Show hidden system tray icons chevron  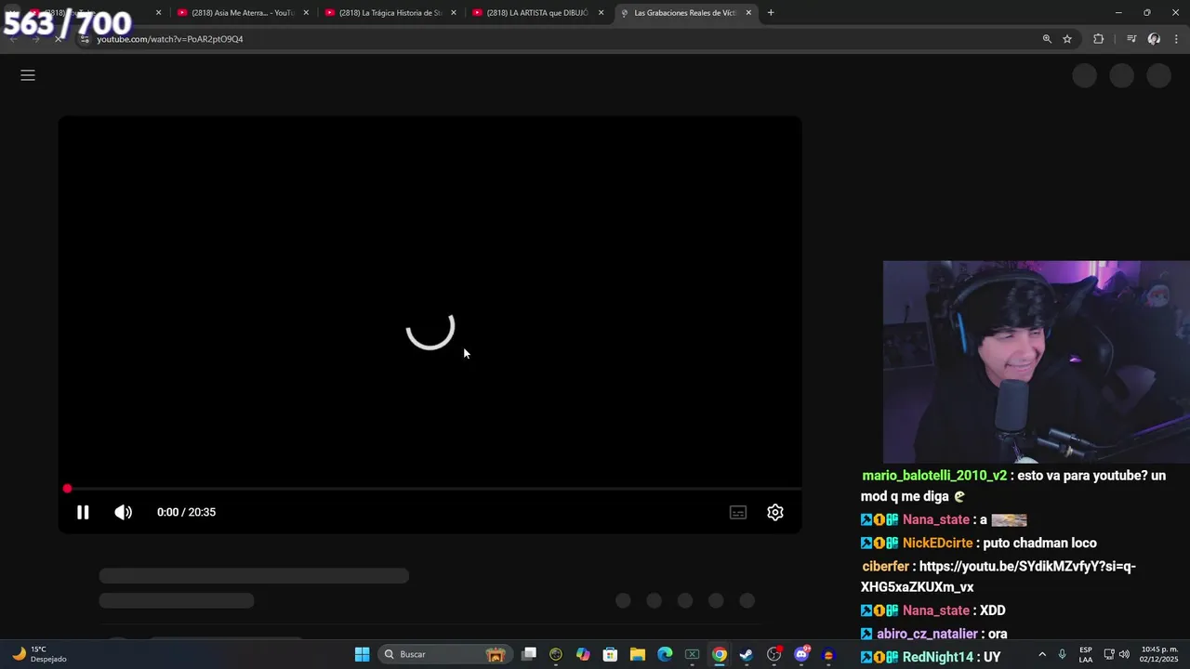point(1042,654)
